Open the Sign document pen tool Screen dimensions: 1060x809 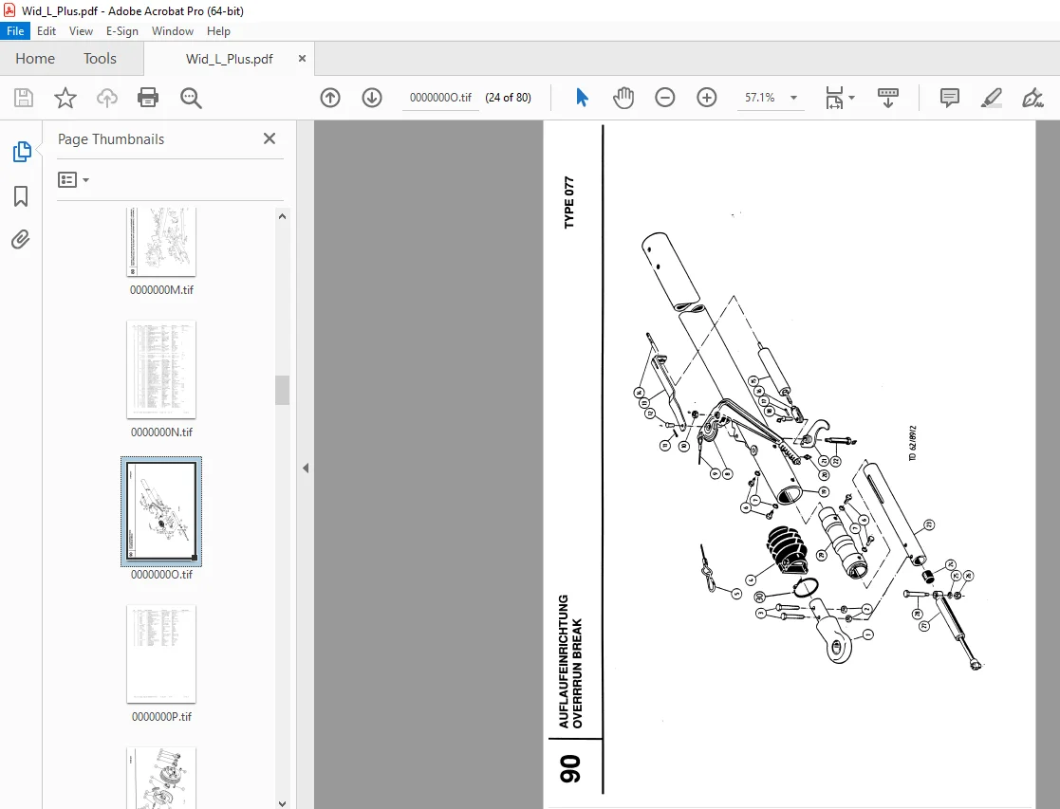click(x=1032, y=98)
